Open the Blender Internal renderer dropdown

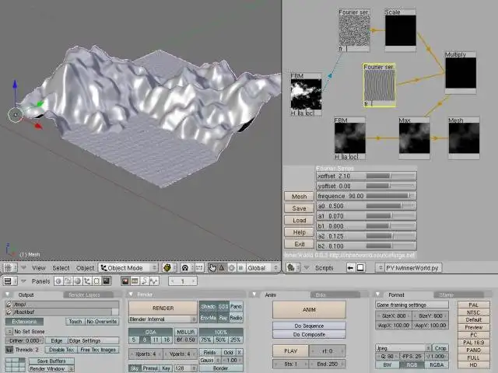[163, 319]
